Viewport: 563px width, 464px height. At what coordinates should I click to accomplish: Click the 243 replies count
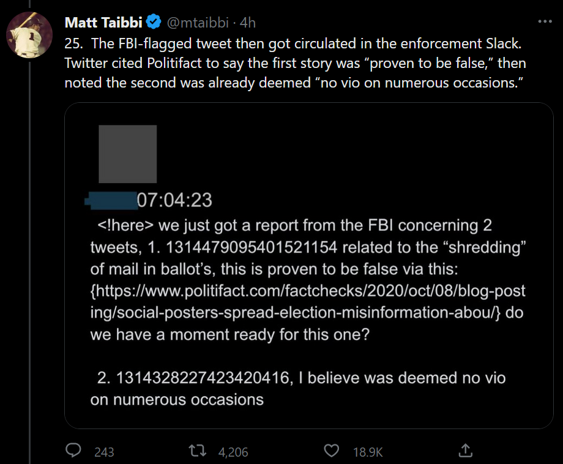tap(105, 452)
